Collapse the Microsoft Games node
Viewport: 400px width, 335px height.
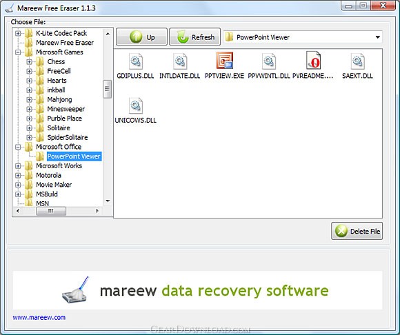coord(18,52)
